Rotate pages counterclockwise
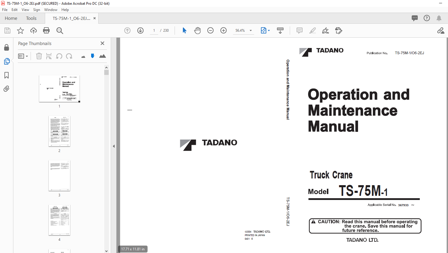 (59, 56)
